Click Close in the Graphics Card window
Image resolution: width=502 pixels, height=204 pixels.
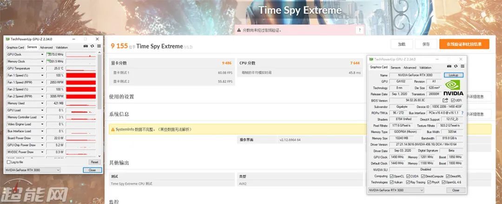456,190
